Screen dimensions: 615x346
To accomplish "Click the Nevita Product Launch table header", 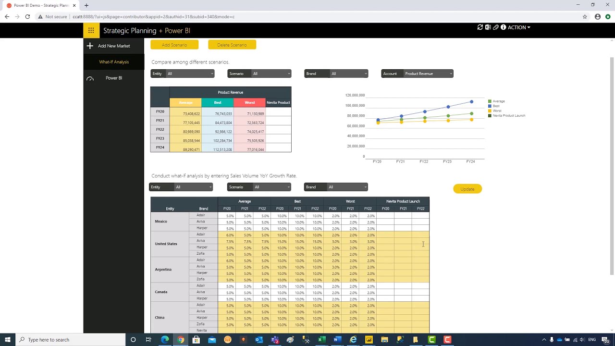I will point(403,201).
